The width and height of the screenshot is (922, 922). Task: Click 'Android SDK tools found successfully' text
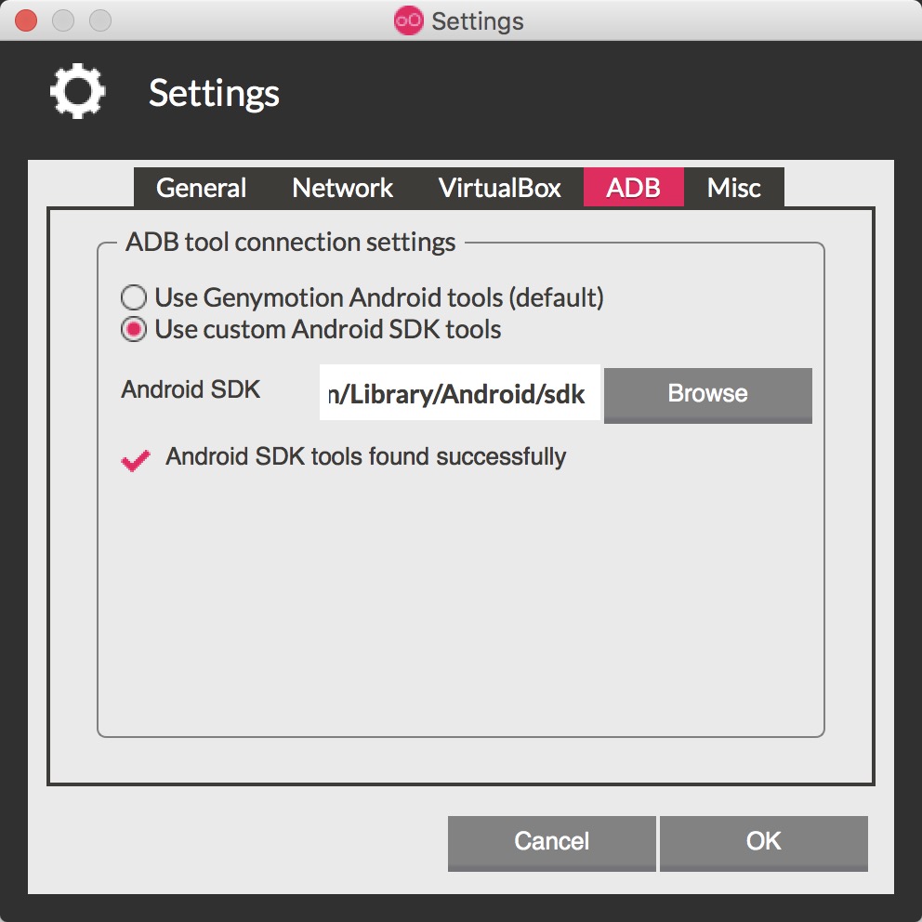coord(366,457)
